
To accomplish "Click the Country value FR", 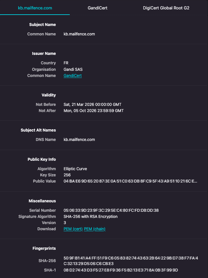I will [66, 63].
